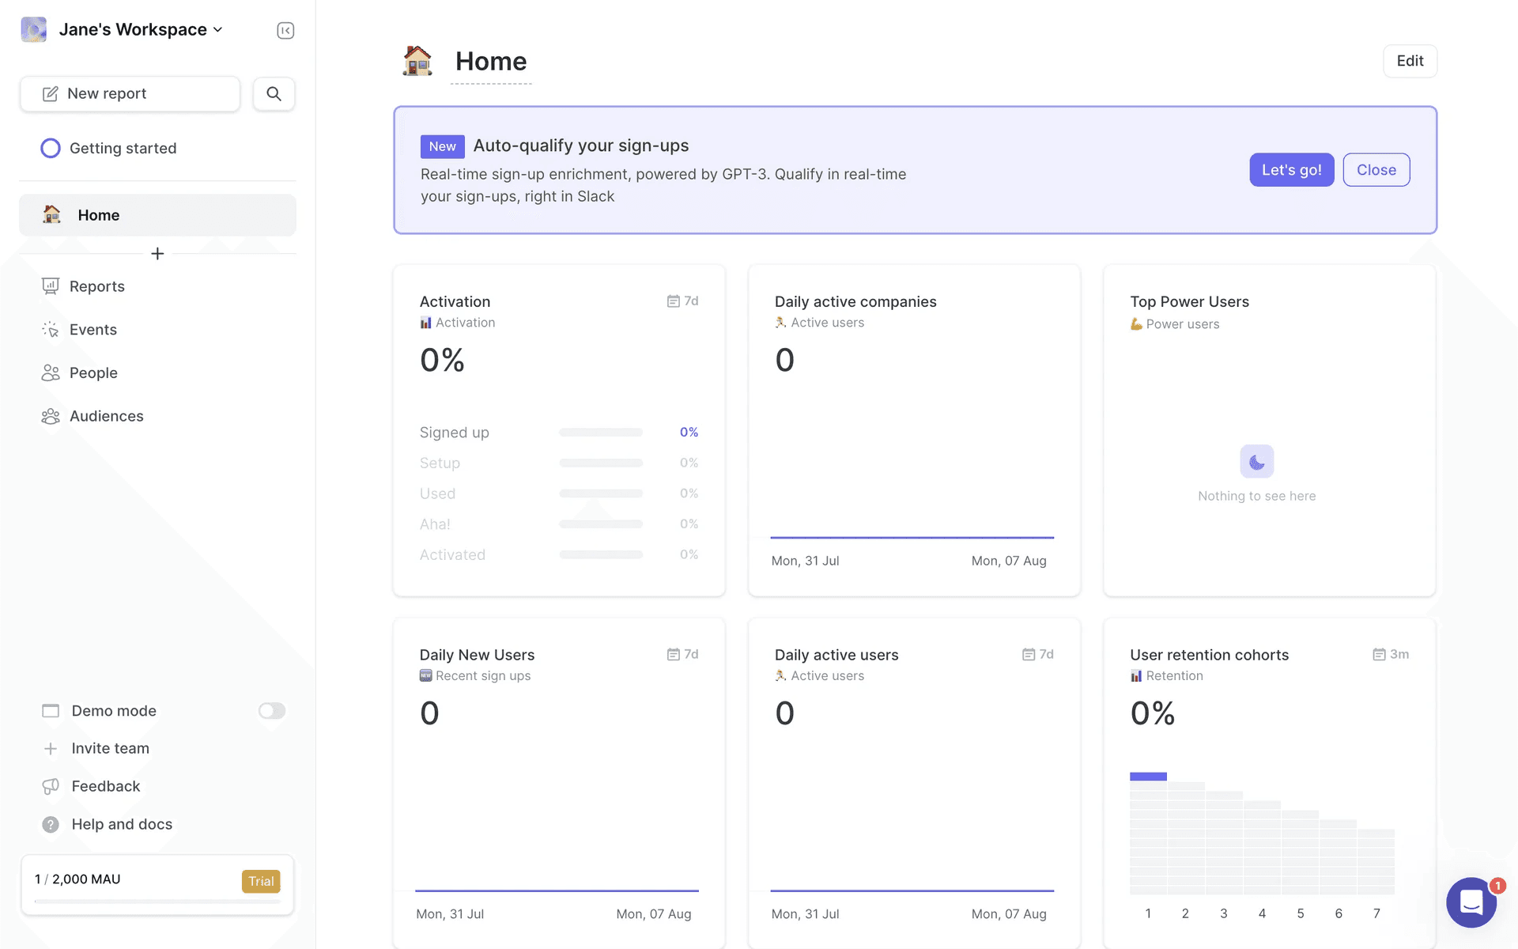Click the Getting started progress circle
The image size is (1518, 949).
pyautogui.click(x=51, y=149)
